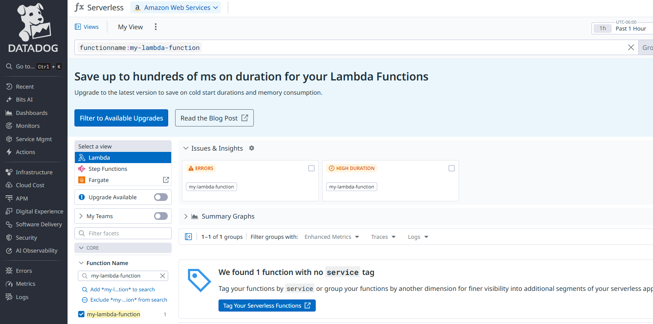This screenshot has height=324, width=653.
Task: Select the Step Functions view
Action: click(x=108, y=169)
